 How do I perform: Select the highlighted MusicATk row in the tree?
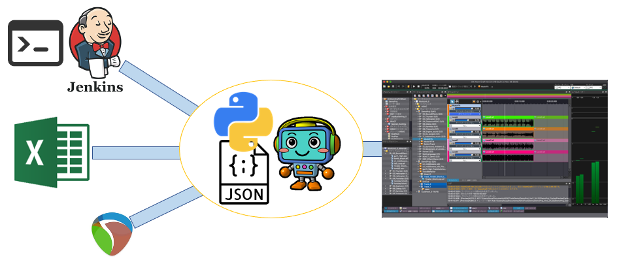430,139
